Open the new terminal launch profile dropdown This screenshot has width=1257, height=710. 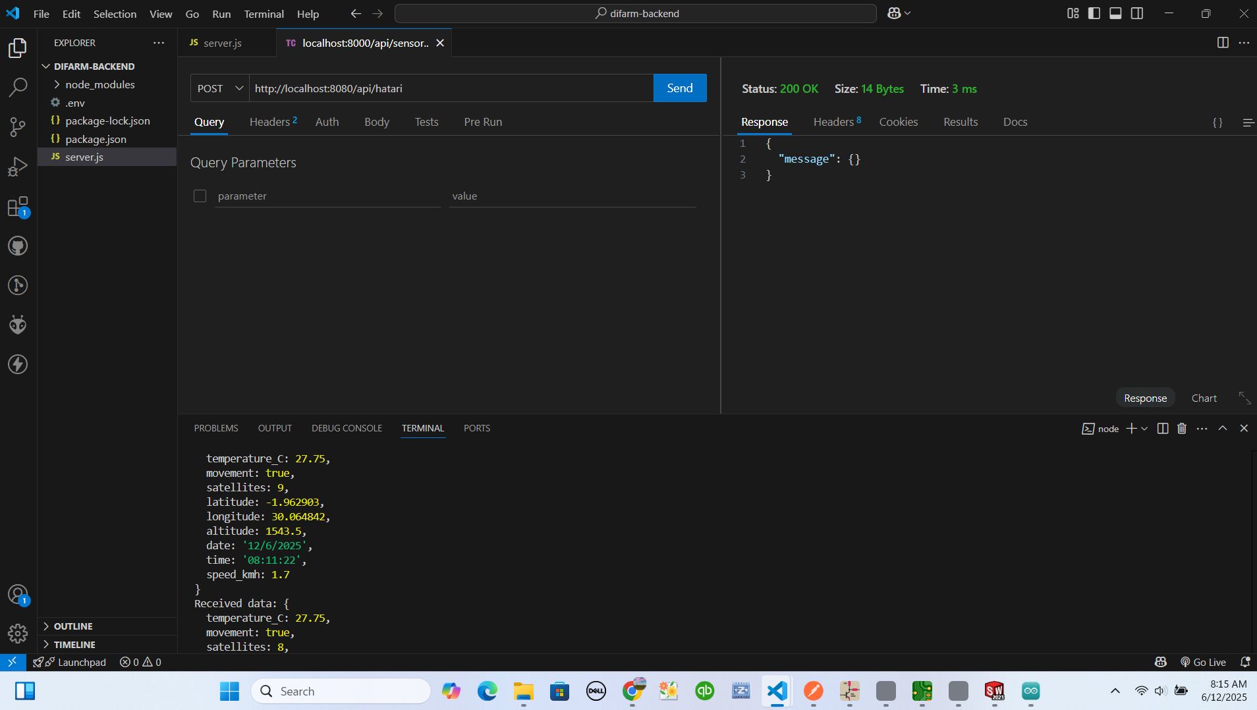(1144, 429)
